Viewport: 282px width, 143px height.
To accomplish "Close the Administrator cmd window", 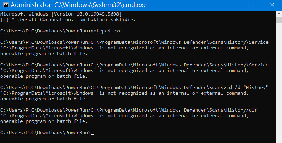I will pos(272,5).
